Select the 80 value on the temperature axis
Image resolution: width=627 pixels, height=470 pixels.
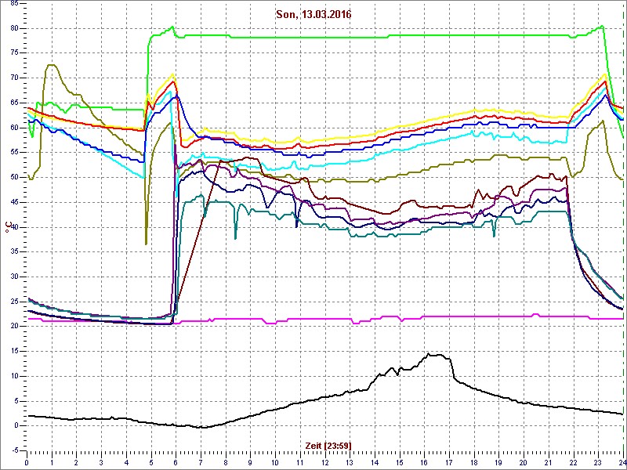13,28
